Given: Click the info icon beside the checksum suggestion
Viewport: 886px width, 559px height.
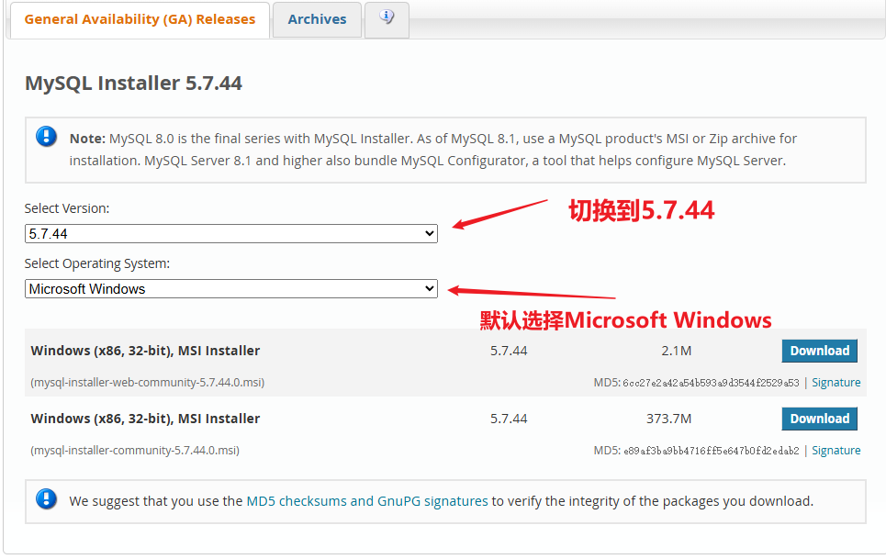Looking at the screenshot, I should tap(46, 499).
